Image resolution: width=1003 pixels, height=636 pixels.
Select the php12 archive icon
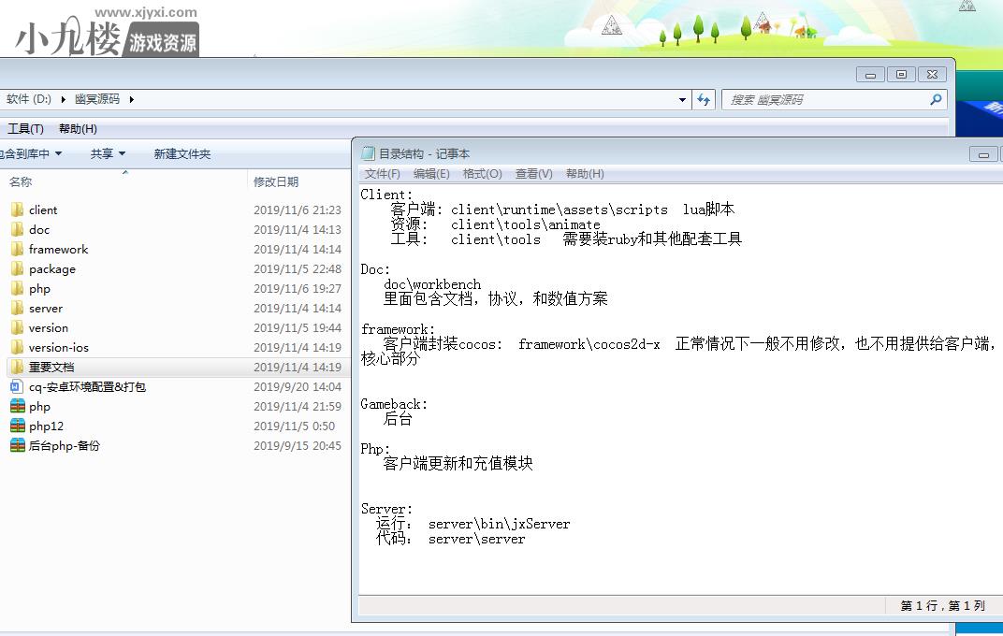point(17,426)
